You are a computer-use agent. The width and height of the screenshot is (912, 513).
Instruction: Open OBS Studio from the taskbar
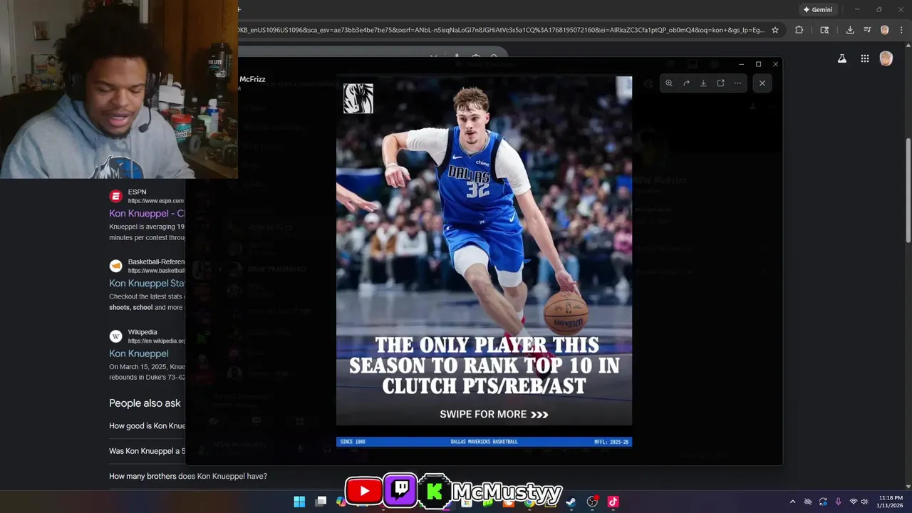click(x=592, y=502)
